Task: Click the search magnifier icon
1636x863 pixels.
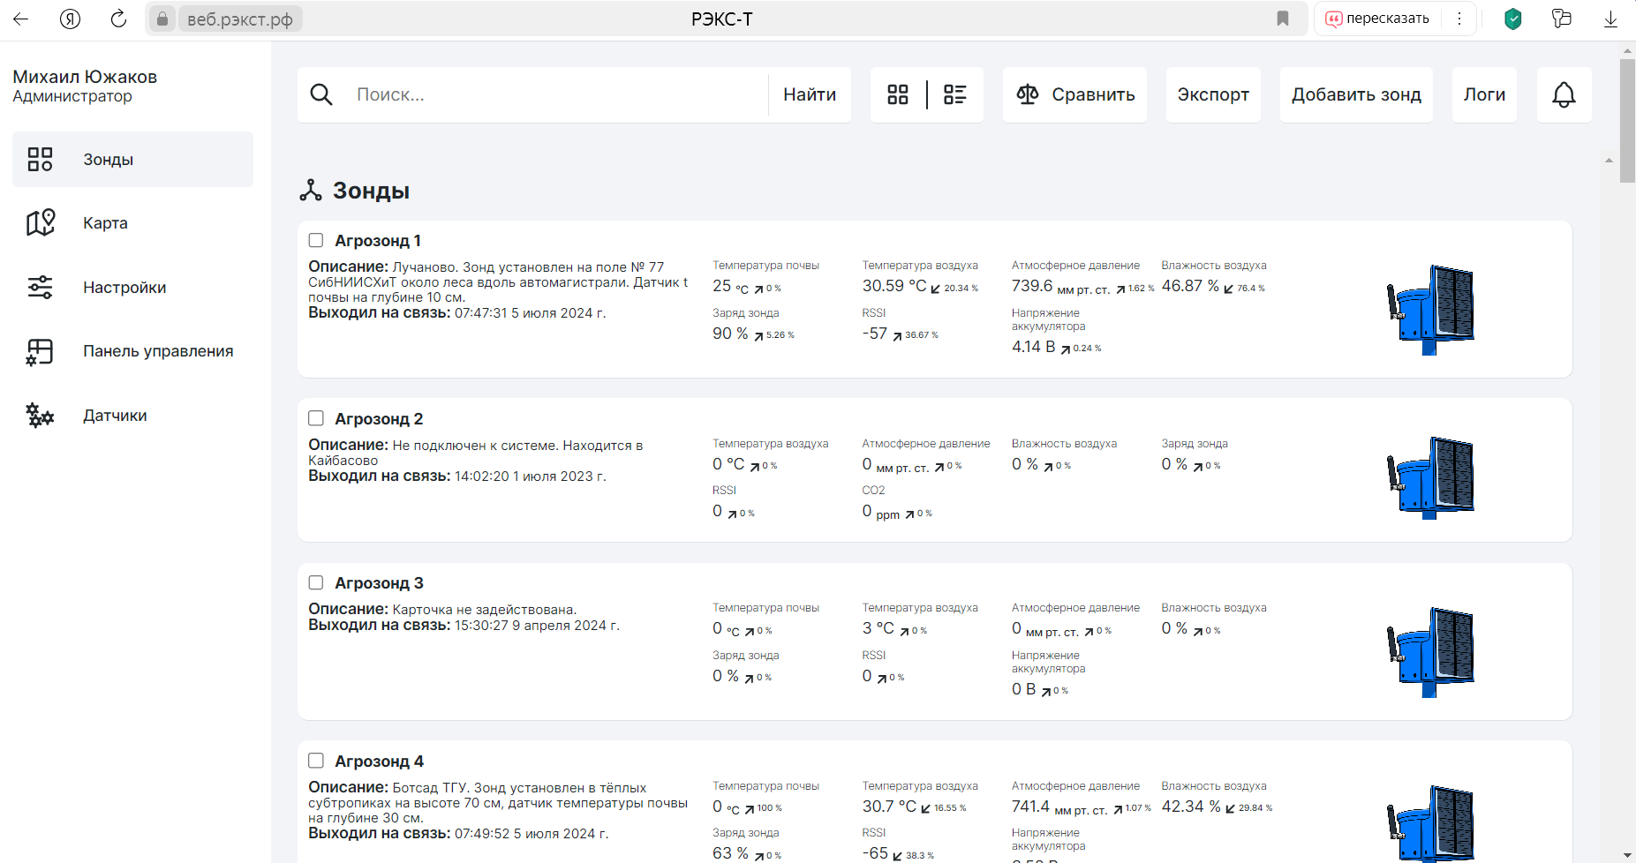Action: point(321,94)
